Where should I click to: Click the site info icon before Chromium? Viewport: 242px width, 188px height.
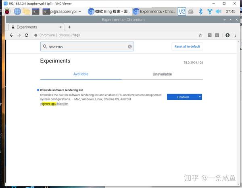pos(36,36)
